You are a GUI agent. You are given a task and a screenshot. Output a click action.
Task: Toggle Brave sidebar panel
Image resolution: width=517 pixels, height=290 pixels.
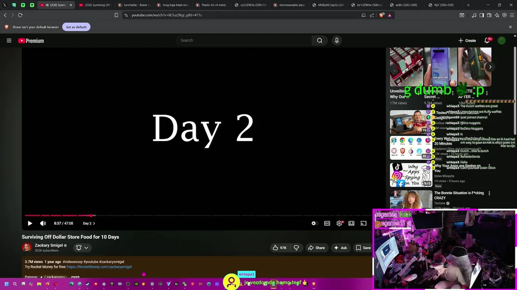coord(481,15)
